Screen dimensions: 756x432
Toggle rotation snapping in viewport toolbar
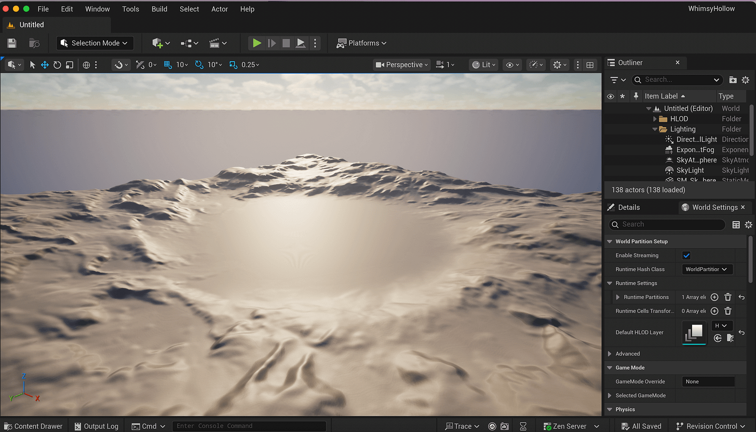click(199, 65)
